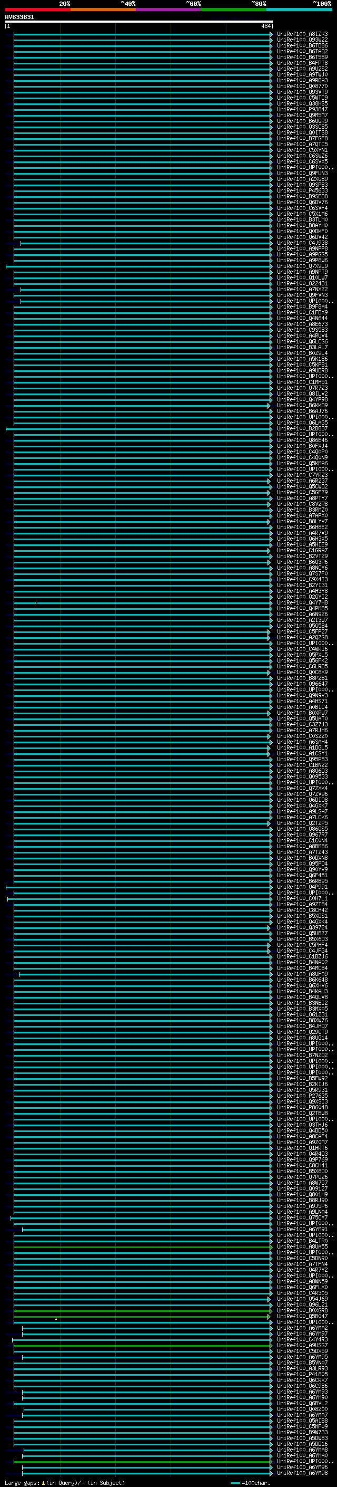
Task: Click hit label UniRef100_O22431
Action: pyautogui.click(x=302, y=283)
